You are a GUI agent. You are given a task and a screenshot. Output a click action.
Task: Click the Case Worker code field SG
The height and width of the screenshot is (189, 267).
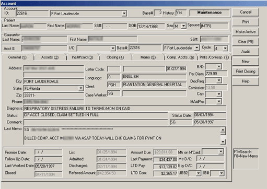point(114,93)
